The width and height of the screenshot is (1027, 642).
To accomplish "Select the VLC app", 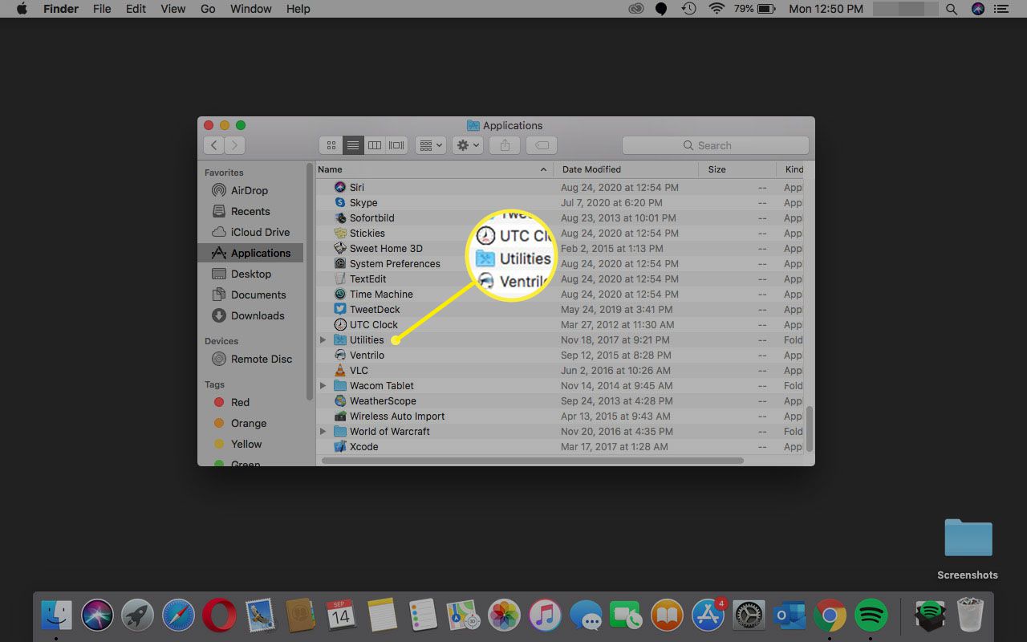I will pos(559,370).
